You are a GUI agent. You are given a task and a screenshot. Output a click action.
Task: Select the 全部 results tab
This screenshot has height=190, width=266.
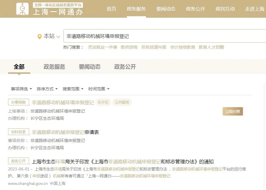19,67
